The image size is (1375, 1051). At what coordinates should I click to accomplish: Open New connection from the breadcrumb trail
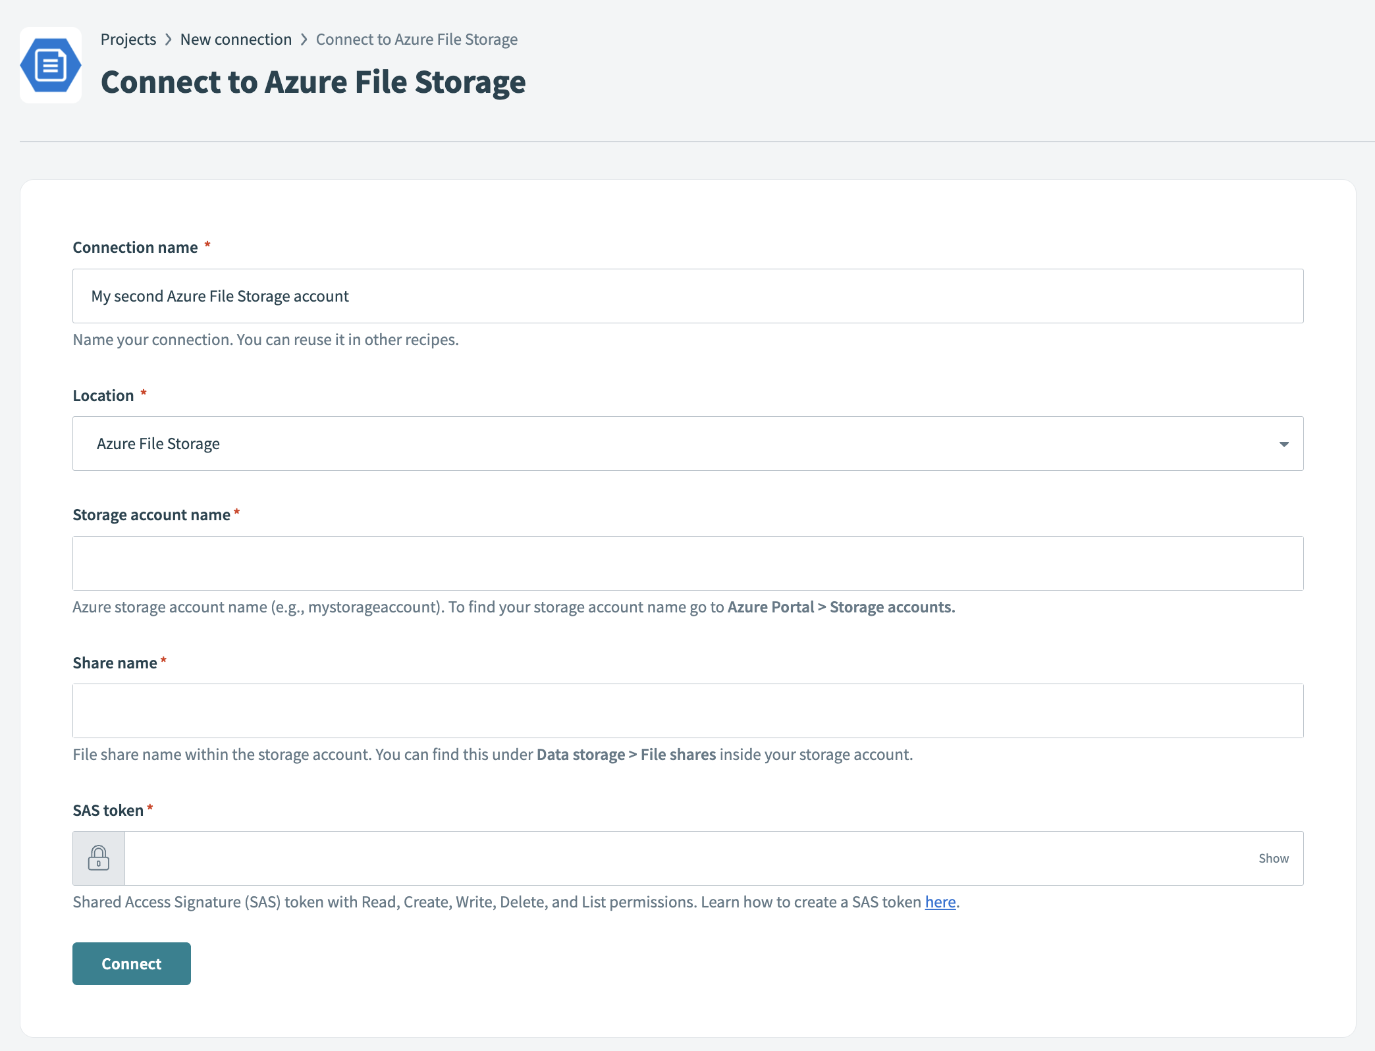[x=236, y=39]
